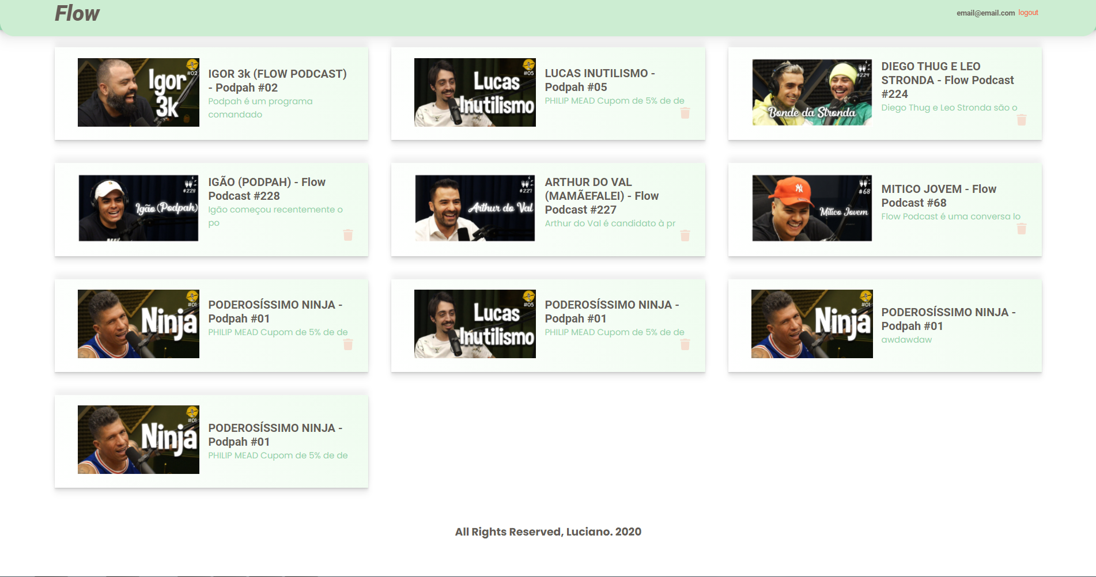Screen dimensions: 1096x577
Task: Remove the Igão (Podpah) #228 episode
Action: (x=348, y=235)
